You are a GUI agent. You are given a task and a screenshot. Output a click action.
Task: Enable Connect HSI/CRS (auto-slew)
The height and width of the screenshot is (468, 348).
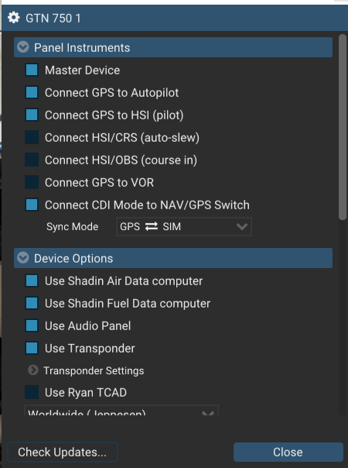point(32,137)
